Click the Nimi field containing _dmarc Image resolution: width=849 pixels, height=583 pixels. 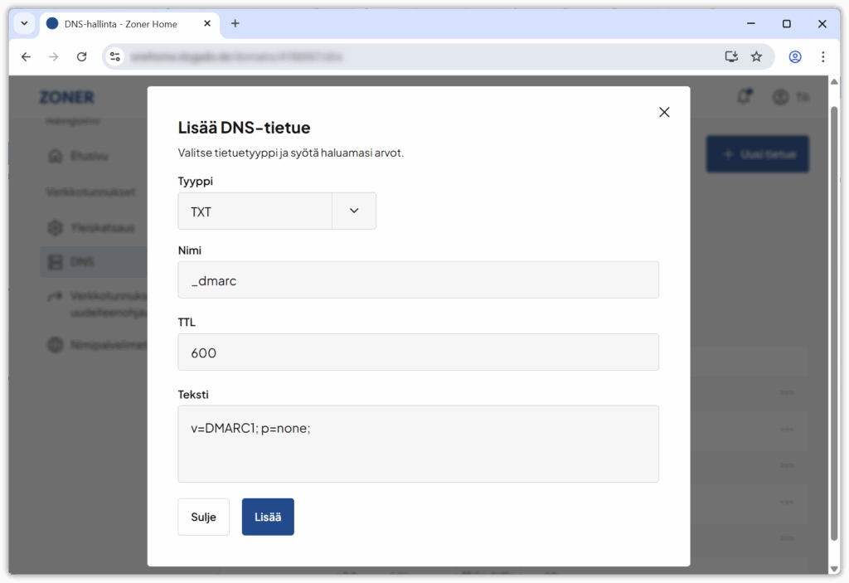[x=418, y=280]
